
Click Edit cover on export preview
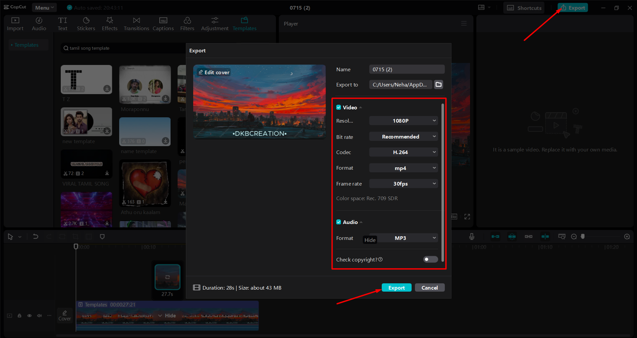(213, 72)
